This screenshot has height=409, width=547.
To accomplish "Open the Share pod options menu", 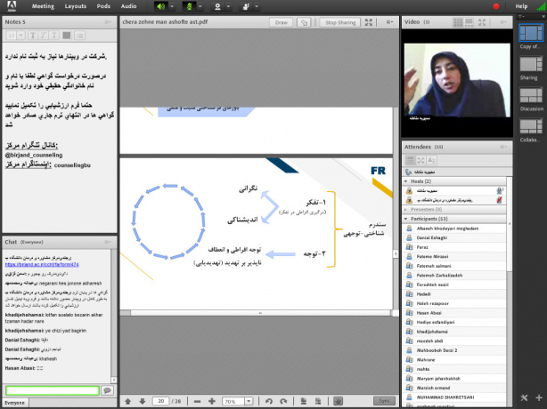I will [x=389, y=22].
